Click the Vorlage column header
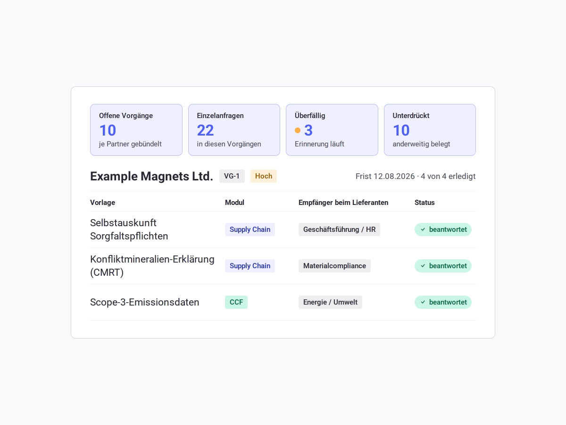 [102, 203]
